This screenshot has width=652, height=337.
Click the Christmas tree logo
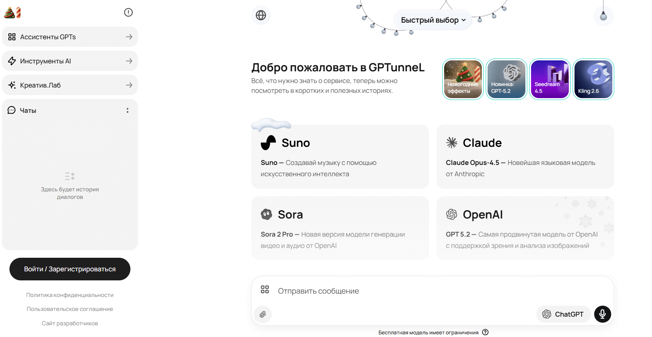click(12, 12)
